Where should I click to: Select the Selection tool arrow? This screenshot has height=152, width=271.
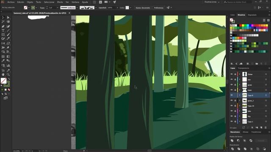pyautogui.click(x=3, y=17)
